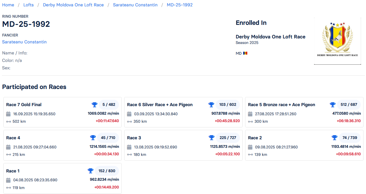Click the trophy icon on the Race 2 card
Image resolution: width=366 pixels, height=194 pixels.
pos(335,138)
